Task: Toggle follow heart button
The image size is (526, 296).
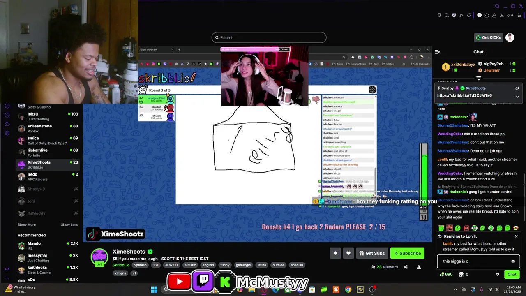Action: click(x=348, y=253)
